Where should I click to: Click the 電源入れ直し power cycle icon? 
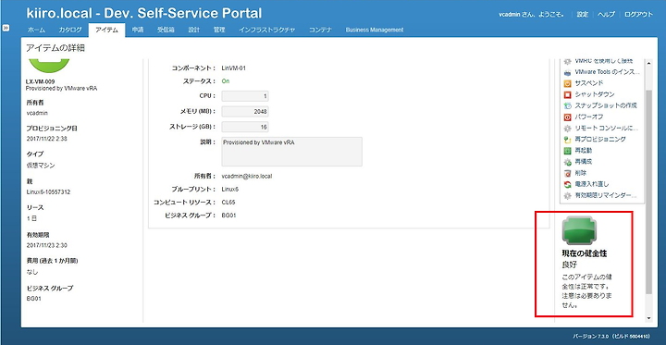point(567,184)
